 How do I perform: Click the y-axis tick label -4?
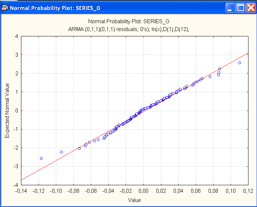tap(16, 185)
